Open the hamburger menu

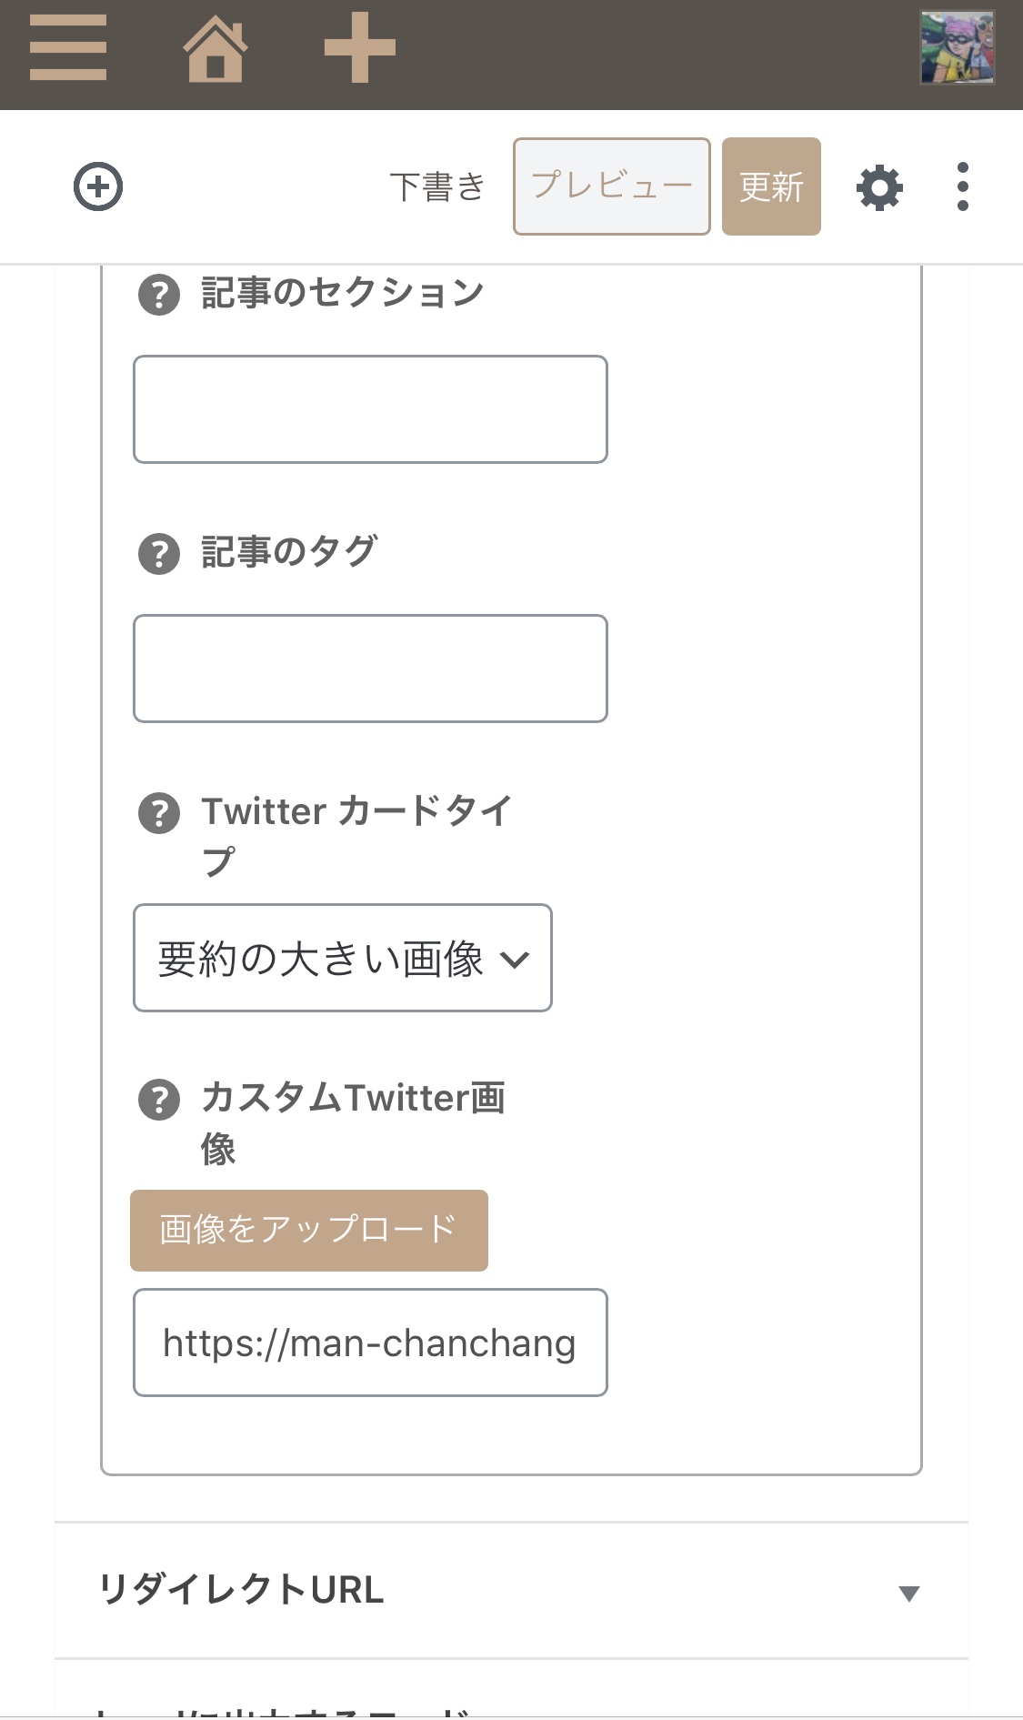[x=68, y=48]
